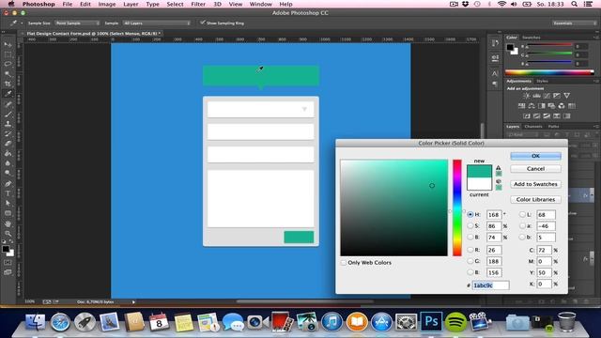Select the Paint Bucket tool
601x338 pixels.
(x=8, y=154)
